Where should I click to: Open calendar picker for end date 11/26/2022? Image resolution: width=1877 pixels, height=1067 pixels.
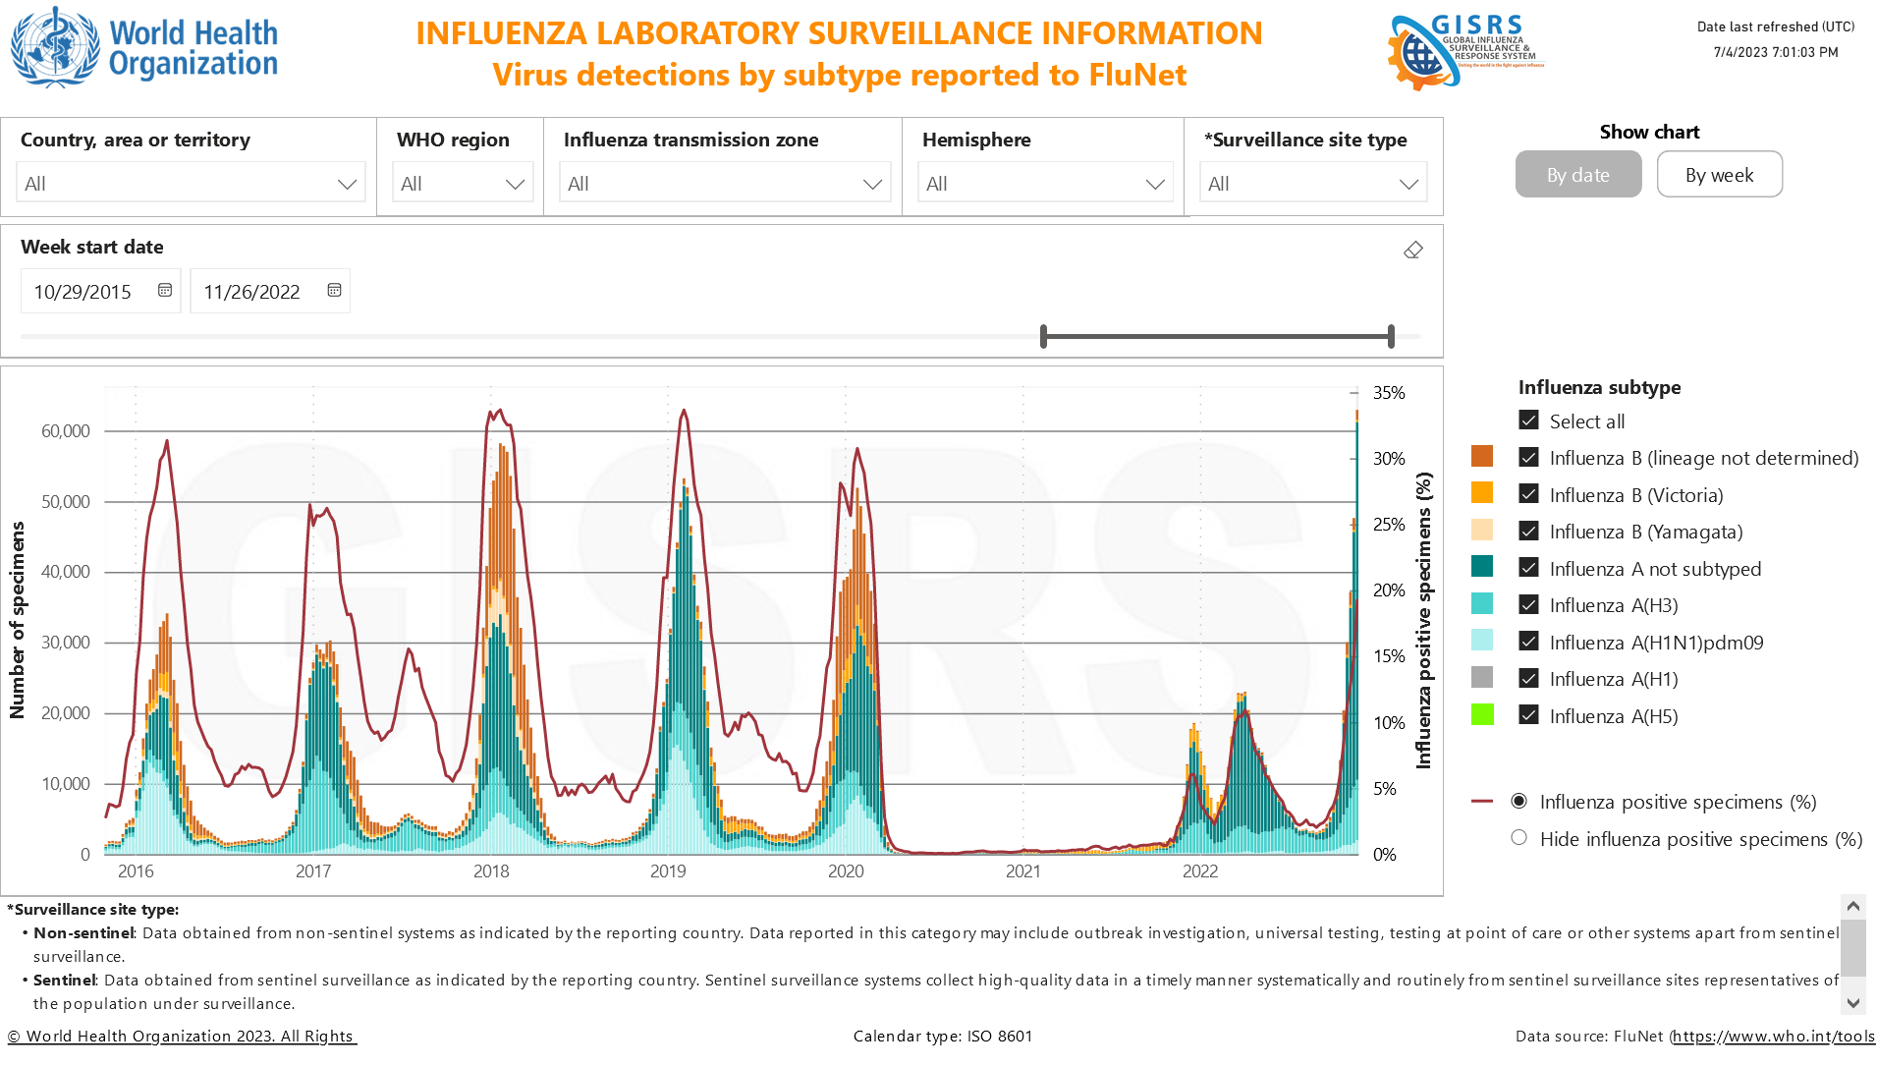click(334, 291)
